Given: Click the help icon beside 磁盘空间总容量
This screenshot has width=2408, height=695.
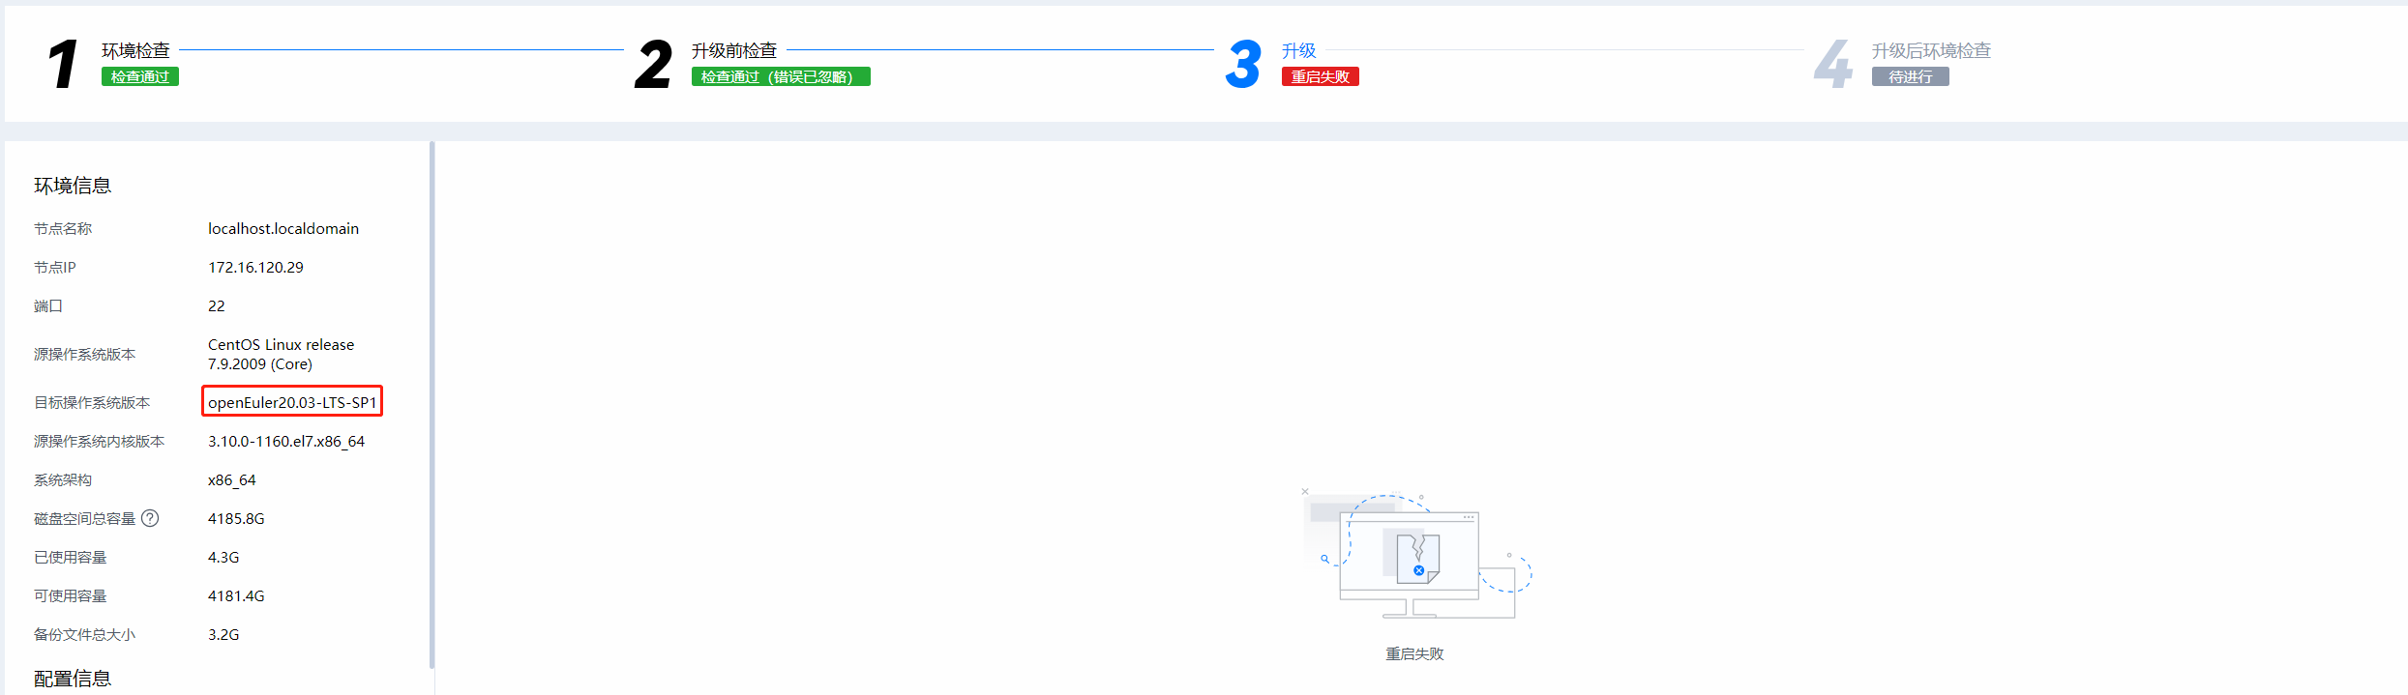Looking at the screenshot, I should [150, 518].
